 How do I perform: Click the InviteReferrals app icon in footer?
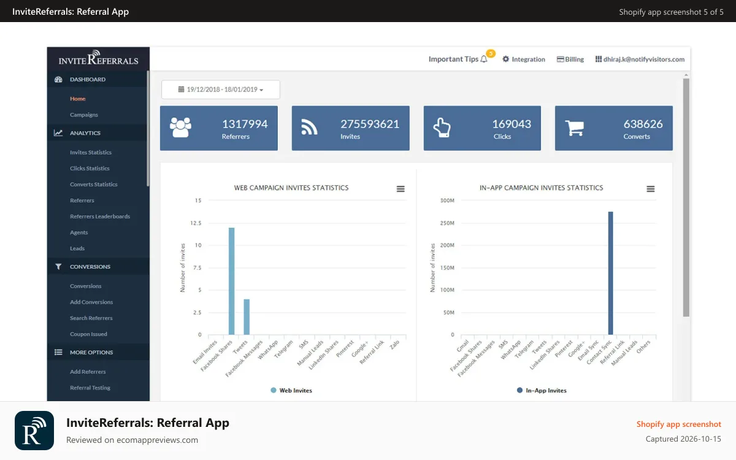tap(34, 431)
